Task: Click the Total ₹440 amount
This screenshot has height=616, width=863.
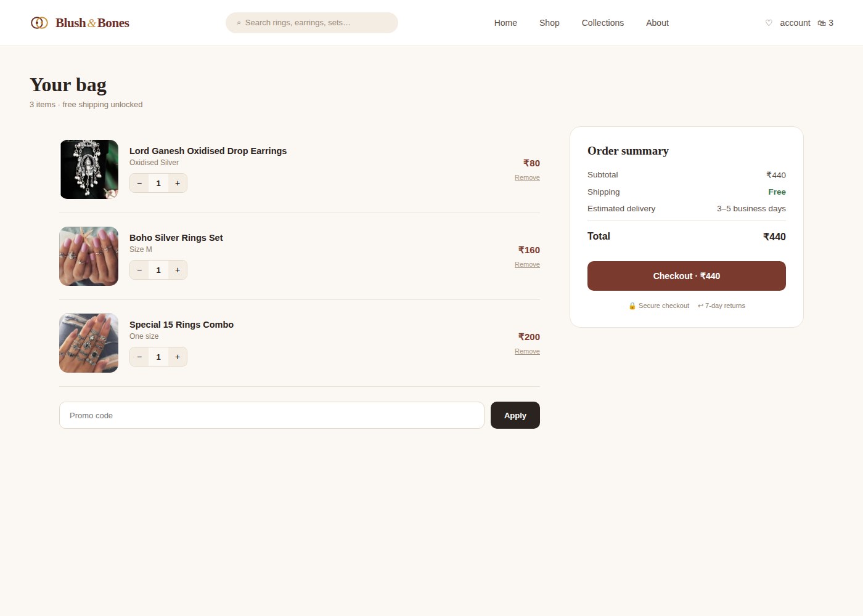Action: pyautogui.click(x=774, y=237)
